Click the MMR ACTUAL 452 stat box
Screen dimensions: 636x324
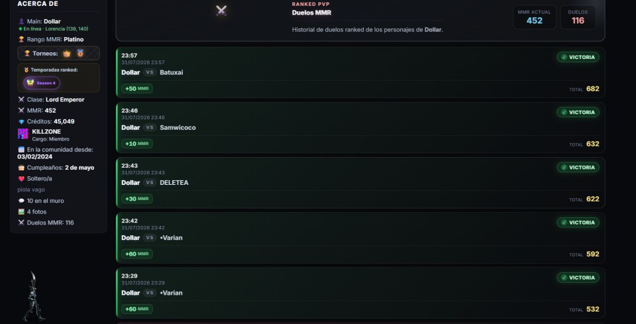pos(534,17)
